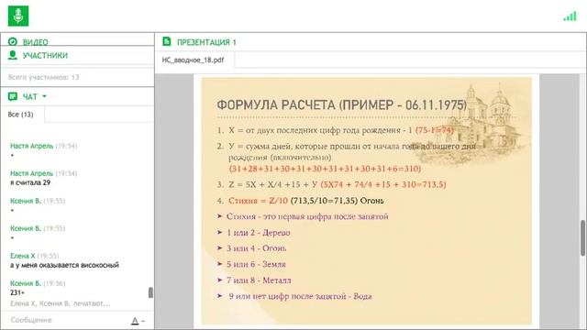This screenshot has width=587, height=330.
Task: Click the sum '(31+28+31+30+31+30+31+31+30+31+6=310)'
Action: coord(325,169)
